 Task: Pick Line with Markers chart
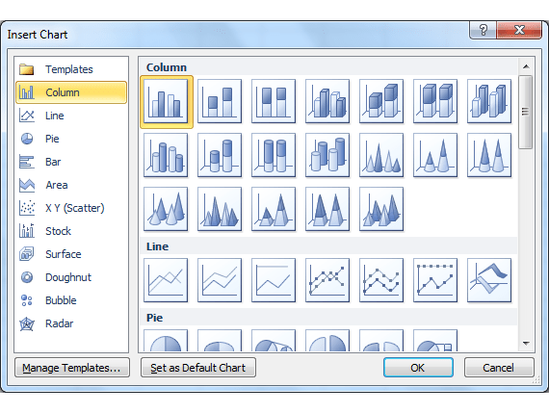pos(327,280)
